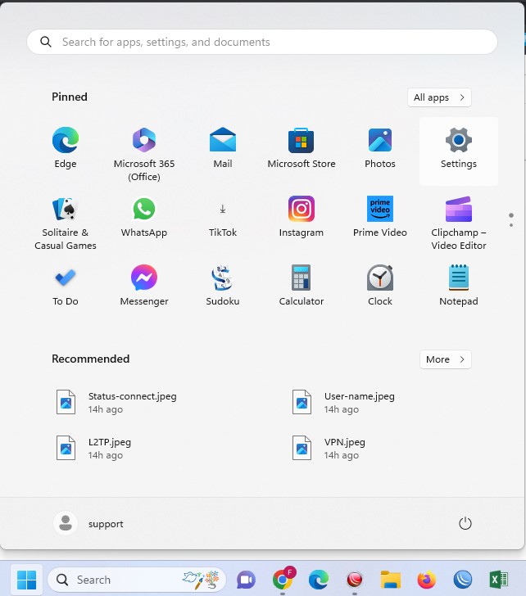Launch Firefox from the taskbar
Screen dimensions: 526x596
click(x=427, y=580)
